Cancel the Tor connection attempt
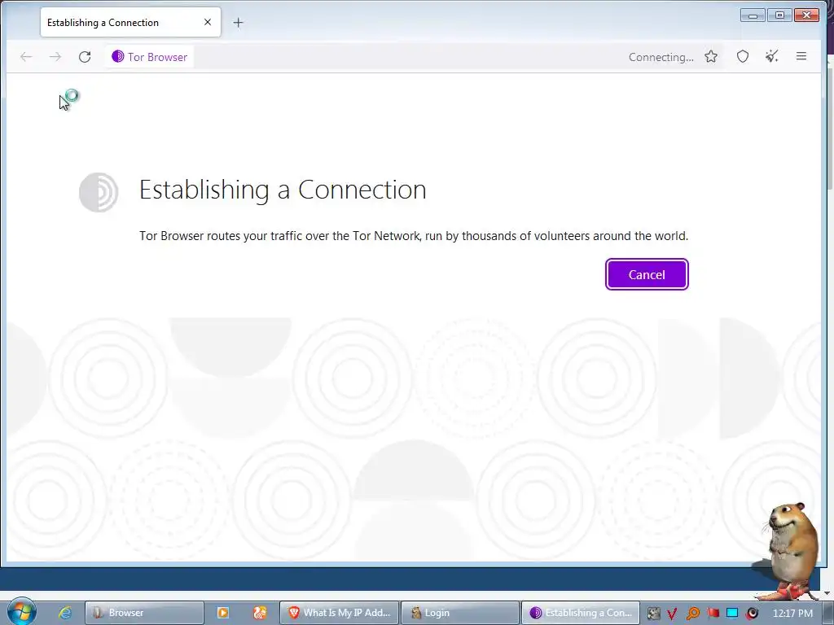Viewport: 834px width, 625px height. point(647,274)
